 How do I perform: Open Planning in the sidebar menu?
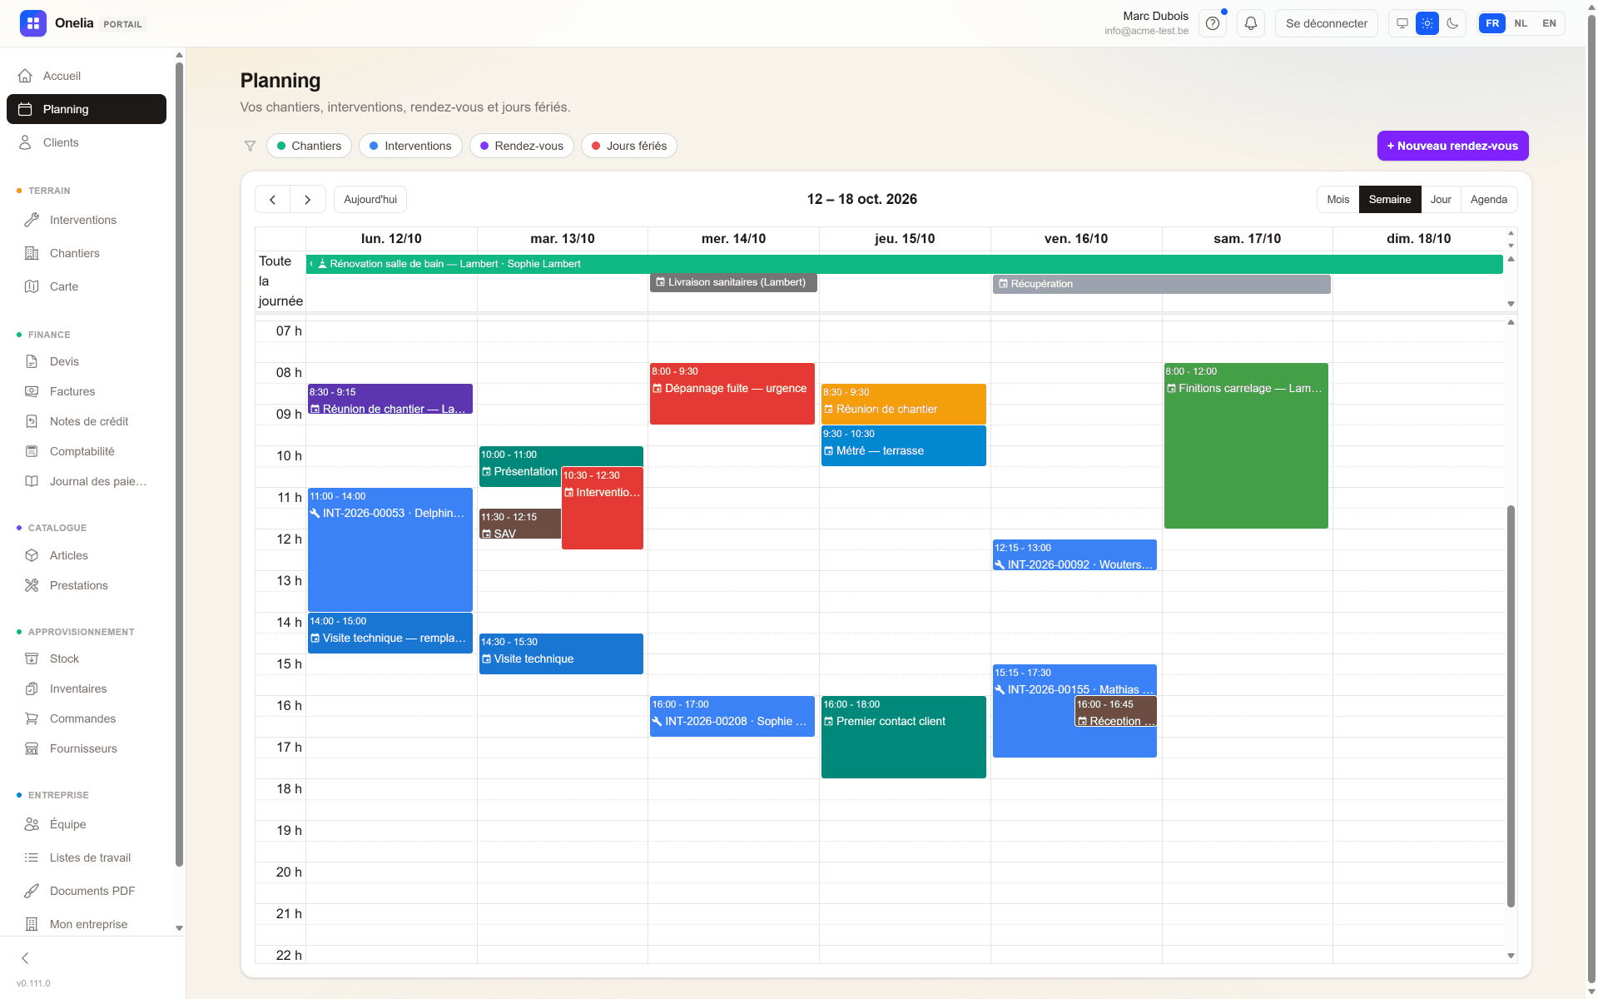tap(87, 109)
